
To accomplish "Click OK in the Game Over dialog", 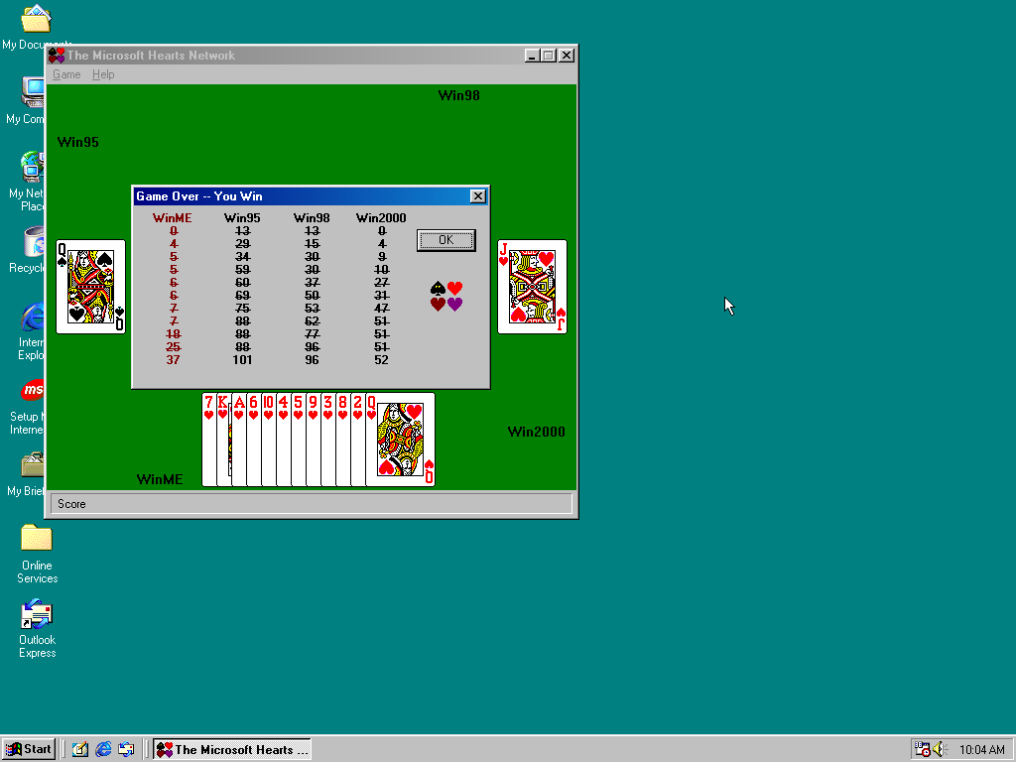I will click(445, 240).
